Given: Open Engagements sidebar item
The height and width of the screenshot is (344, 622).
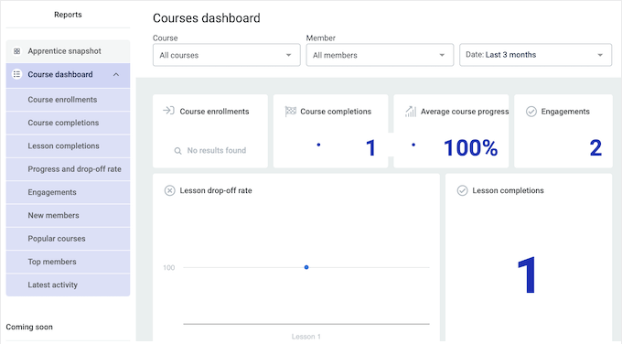Looking at the screenshot, I should pyautogui.click(x=68, y=192).
